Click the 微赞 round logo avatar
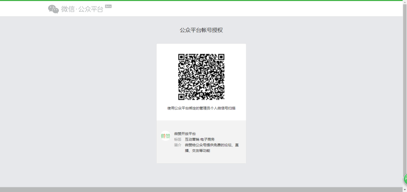Screen dimensions: 407x192 pos(165,136)
